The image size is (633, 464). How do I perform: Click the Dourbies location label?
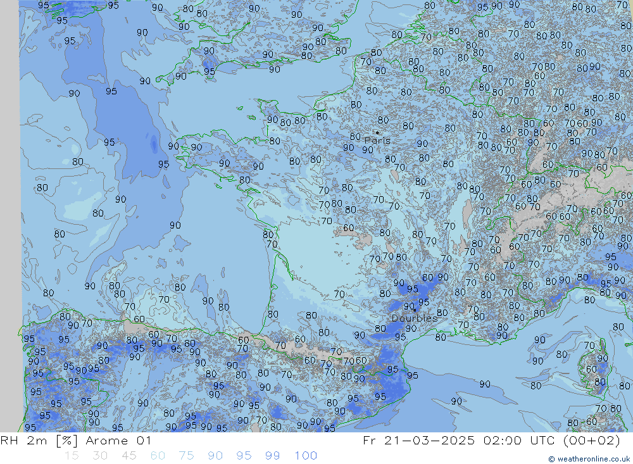[415, 318]
